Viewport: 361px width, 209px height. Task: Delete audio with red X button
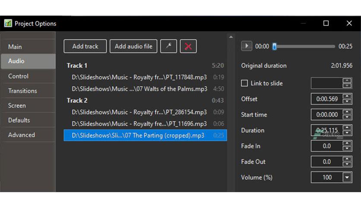[188, 46]
